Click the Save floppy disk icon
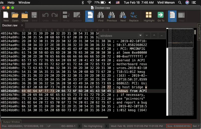Screen dimensions: 201x129 [34, 16]
